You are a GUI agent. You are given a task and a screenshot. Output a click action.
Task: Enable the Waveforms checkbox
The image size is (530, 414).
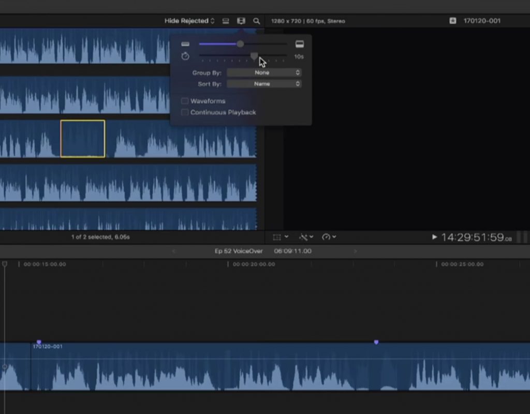coord(185,101)
